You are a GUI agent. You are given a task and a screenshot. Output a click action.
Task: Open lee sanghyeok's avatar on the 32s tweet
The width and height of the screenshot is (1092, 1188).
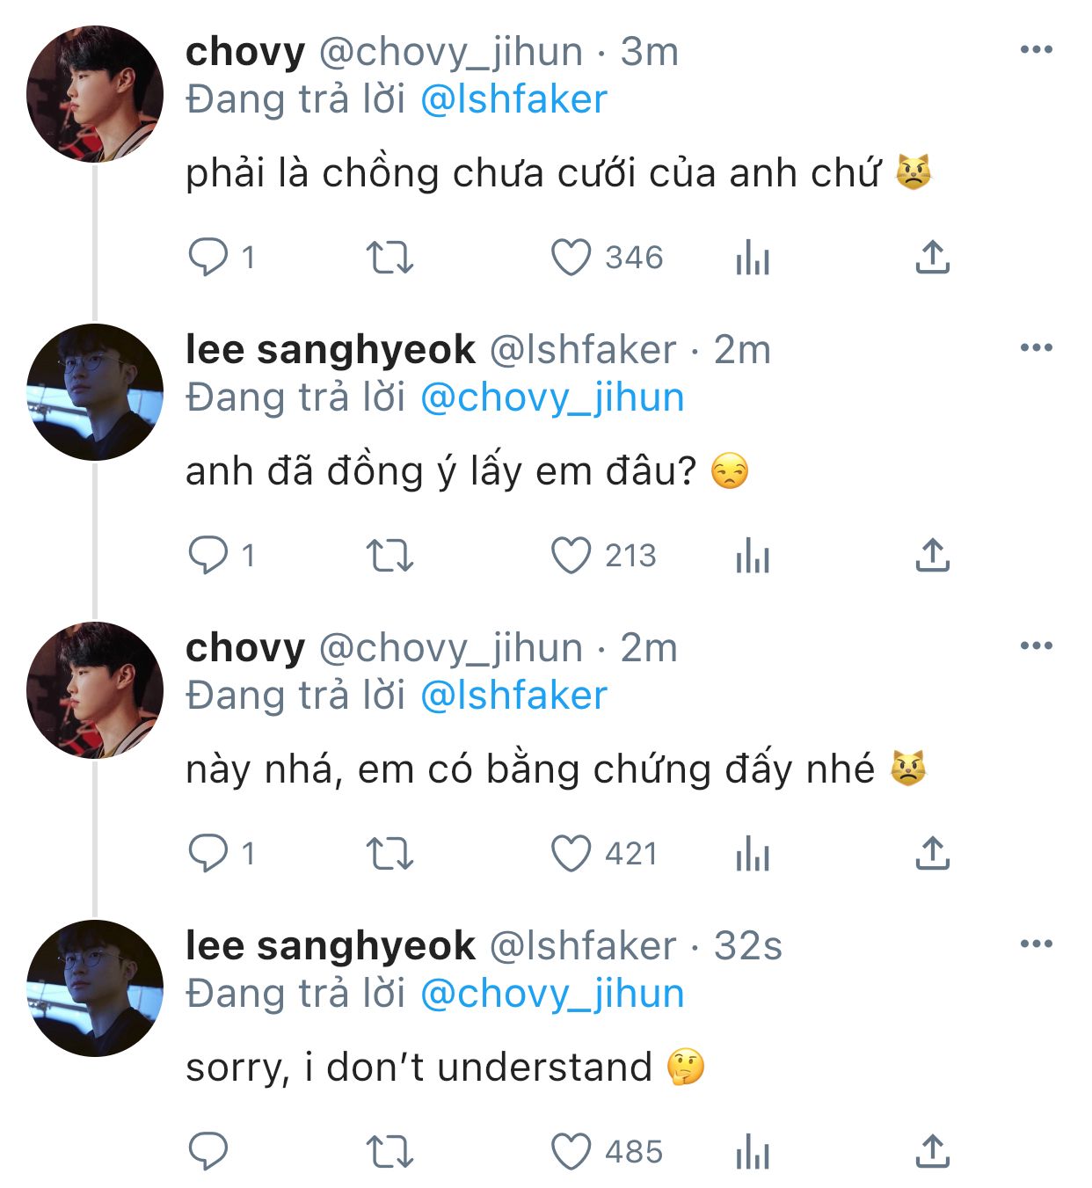click(95, 988)
